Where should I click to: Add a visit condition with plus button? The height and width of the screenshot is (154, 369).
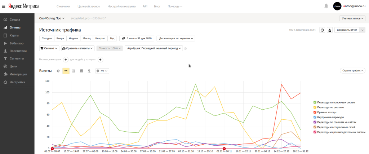[x=66, y=60]
